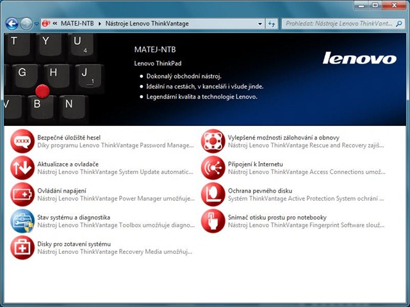The height and width of the screenshot is (307, 410).
Task: Open the Připojení k Internetu connection icon
Action: pos(213,168)
